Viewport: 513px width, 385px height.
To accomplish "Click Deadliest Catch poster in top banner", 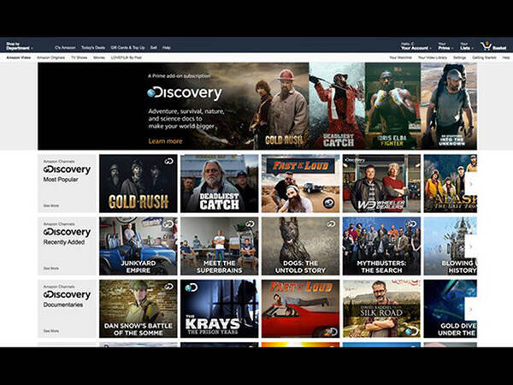I will (337, 106).
